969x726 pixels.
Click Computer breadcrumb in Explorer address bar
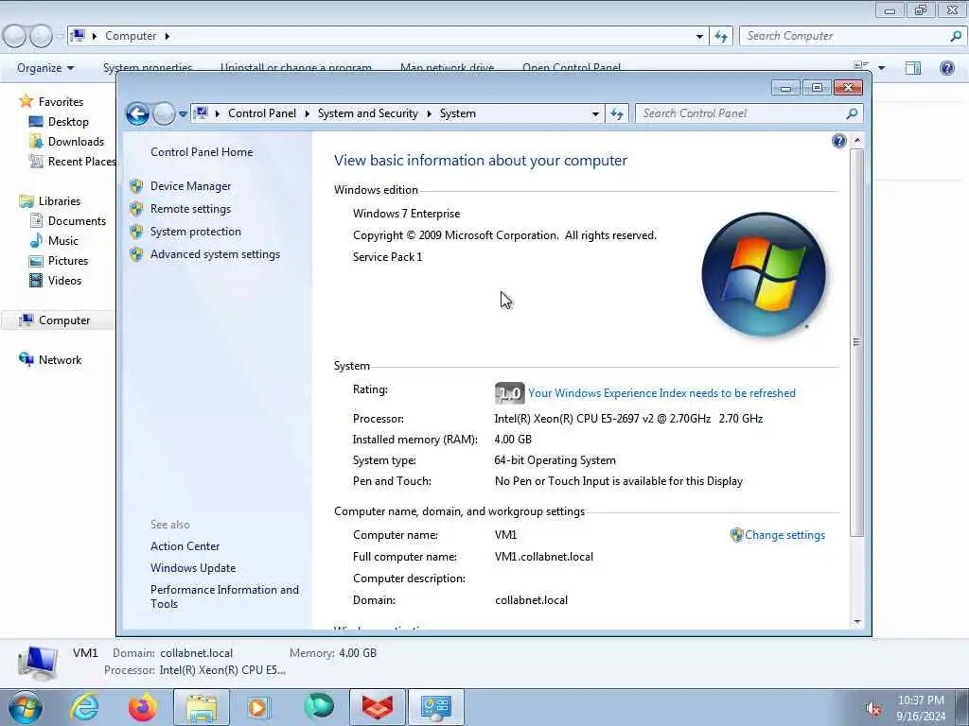point(131,36)
